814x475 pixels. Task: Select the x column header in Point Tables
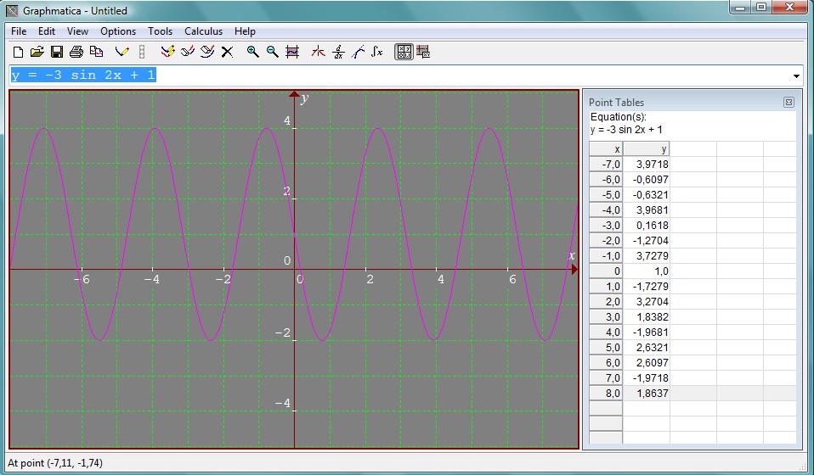coord(606,149)
